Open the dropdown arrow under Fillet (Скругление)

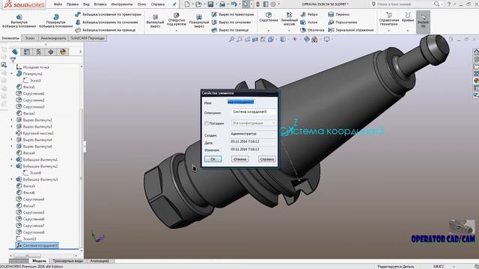coord(269,31)
